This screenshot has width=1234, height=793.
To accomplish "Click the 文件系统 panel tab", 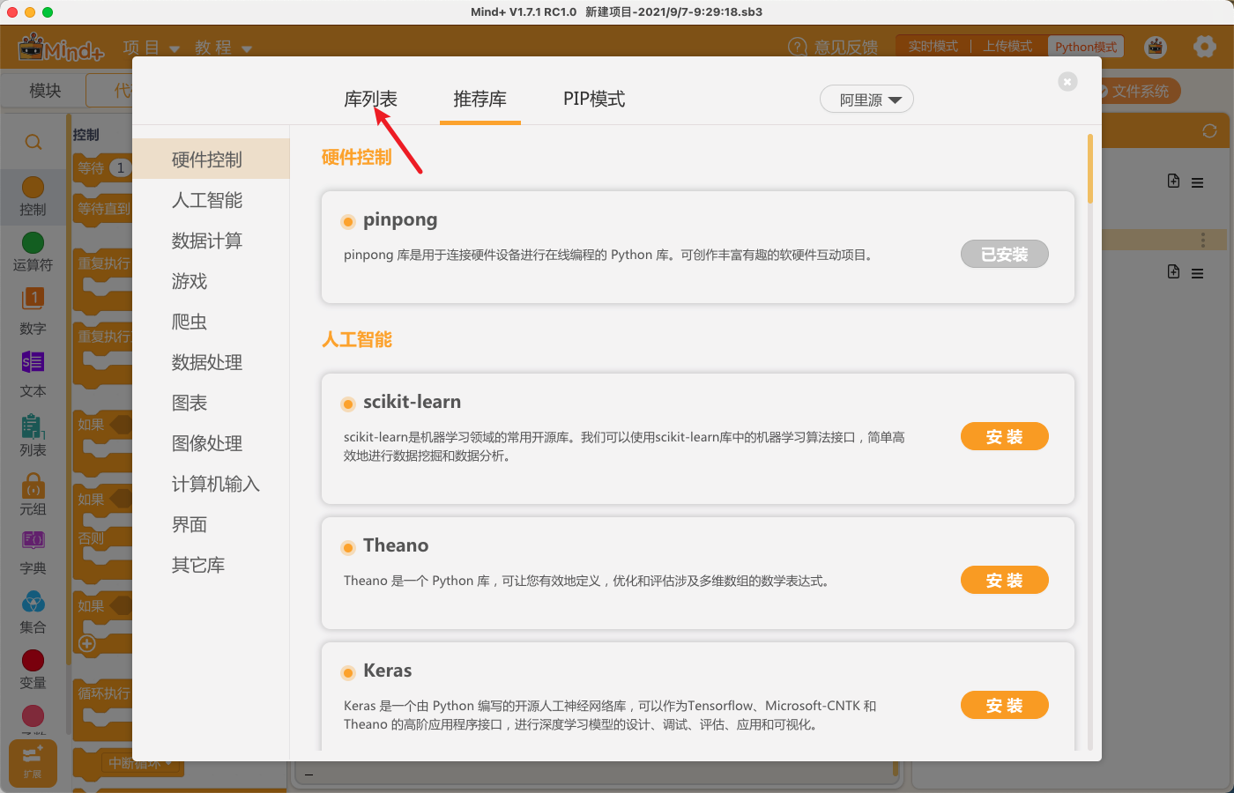I will pos(1139,91).
